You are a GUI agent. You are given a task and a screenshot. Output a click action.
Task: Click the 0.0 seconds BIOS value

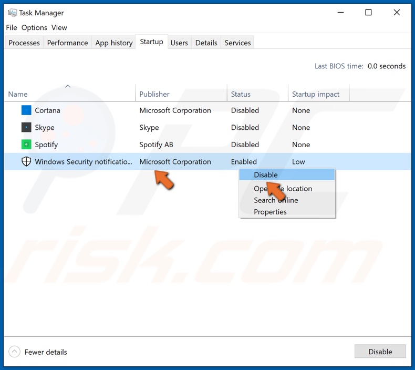pyautogui.click(x=387, y=66)
